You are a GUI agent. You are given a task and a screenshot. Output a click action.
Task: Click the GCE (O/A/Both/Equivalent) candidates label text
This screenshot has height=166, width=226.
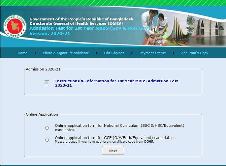pos(114,137)
